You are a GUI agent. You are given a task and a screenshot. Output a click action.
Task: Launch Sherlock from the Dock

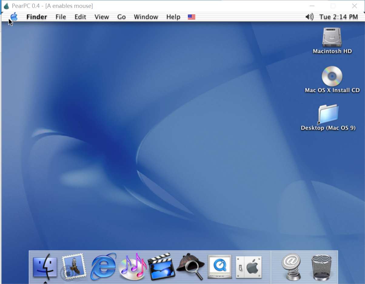(190, 266)
